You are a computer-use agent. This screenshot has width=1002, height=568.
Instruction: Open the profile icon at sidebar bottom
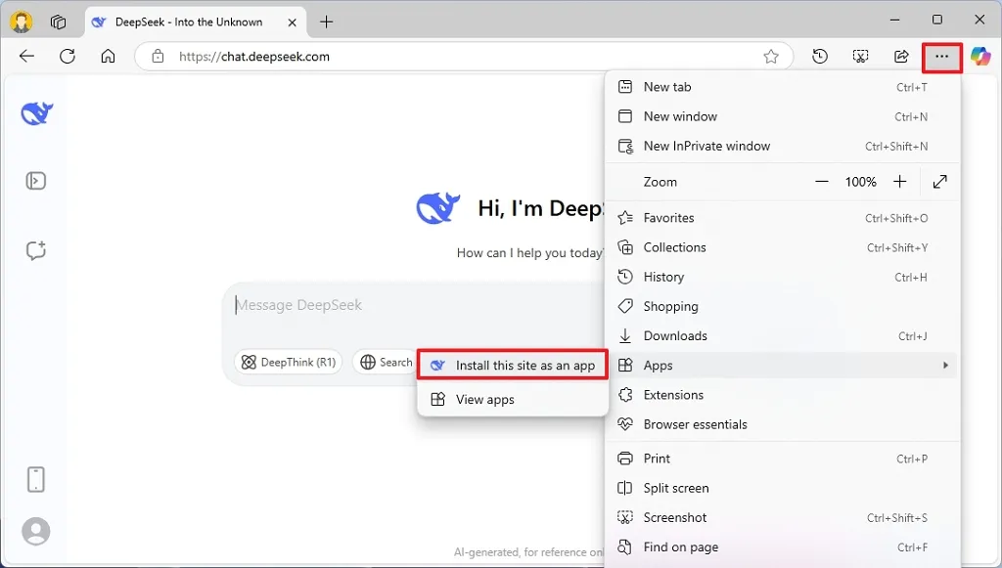[x=35, y=531]
